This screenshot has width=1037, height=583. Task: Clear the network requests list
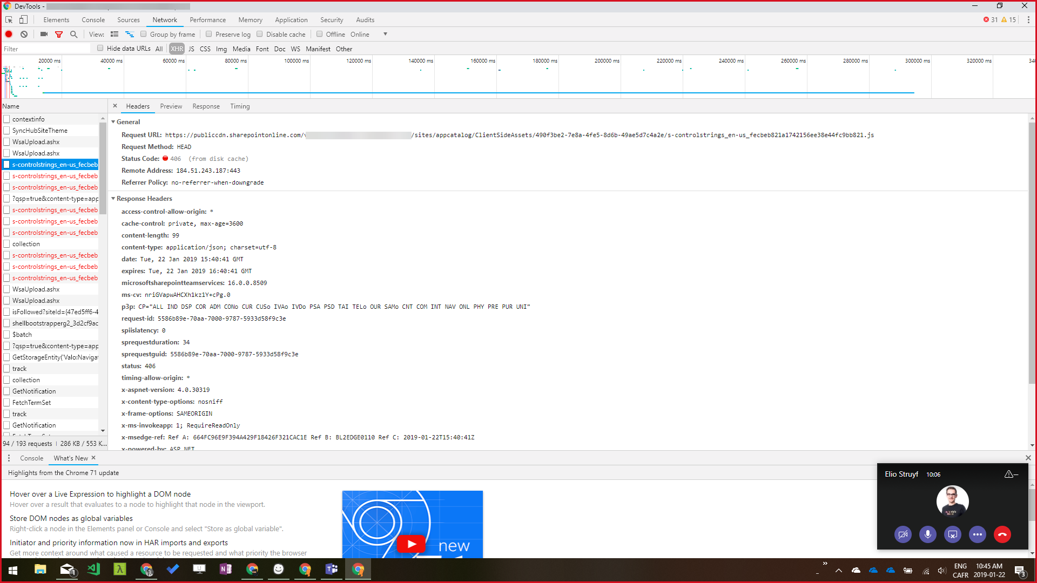24,34
